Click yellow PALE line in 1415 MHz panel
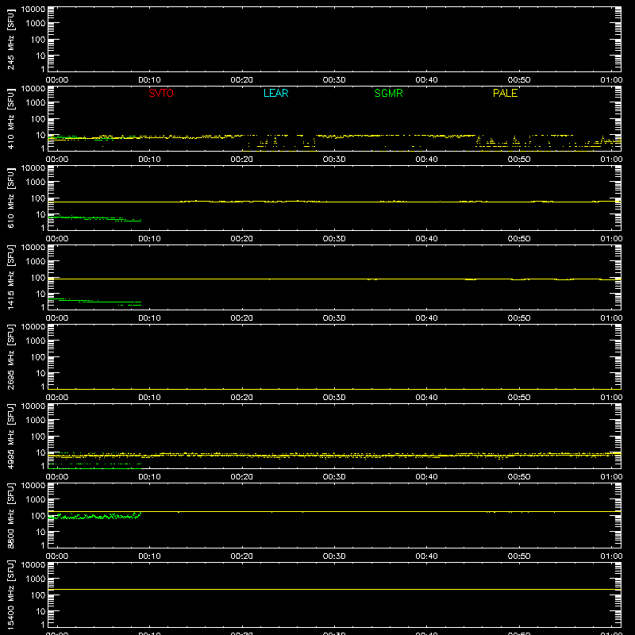 pyautogui.click(x=334, y=279)
